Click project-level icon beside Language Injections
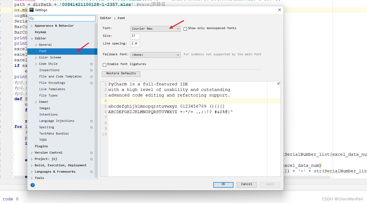 click(x=91, y=121)
